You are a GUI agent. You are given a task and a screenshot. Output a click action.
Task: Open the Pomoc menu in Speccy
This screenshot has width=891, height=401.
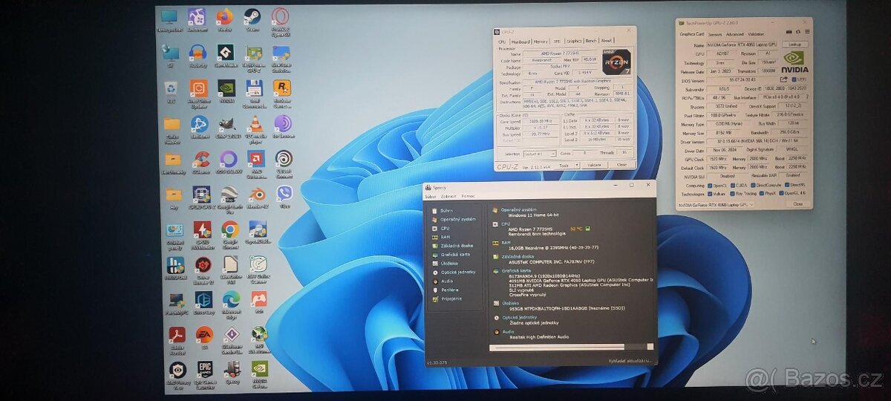468,196
